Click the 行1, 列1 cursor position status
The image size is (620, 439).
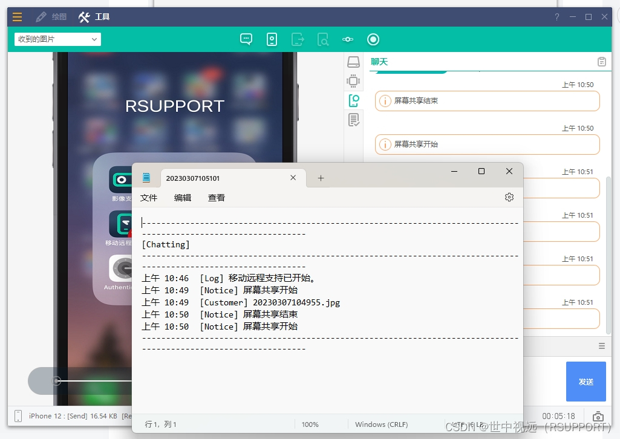(x=160, y=424)
